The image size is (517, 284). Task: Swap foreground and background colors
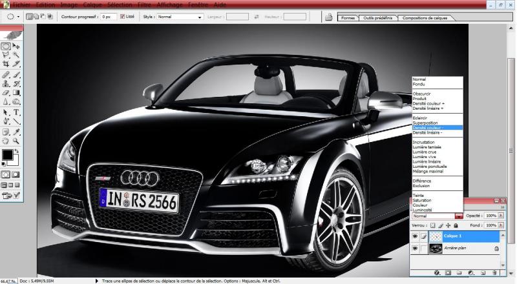click(17, 151)
